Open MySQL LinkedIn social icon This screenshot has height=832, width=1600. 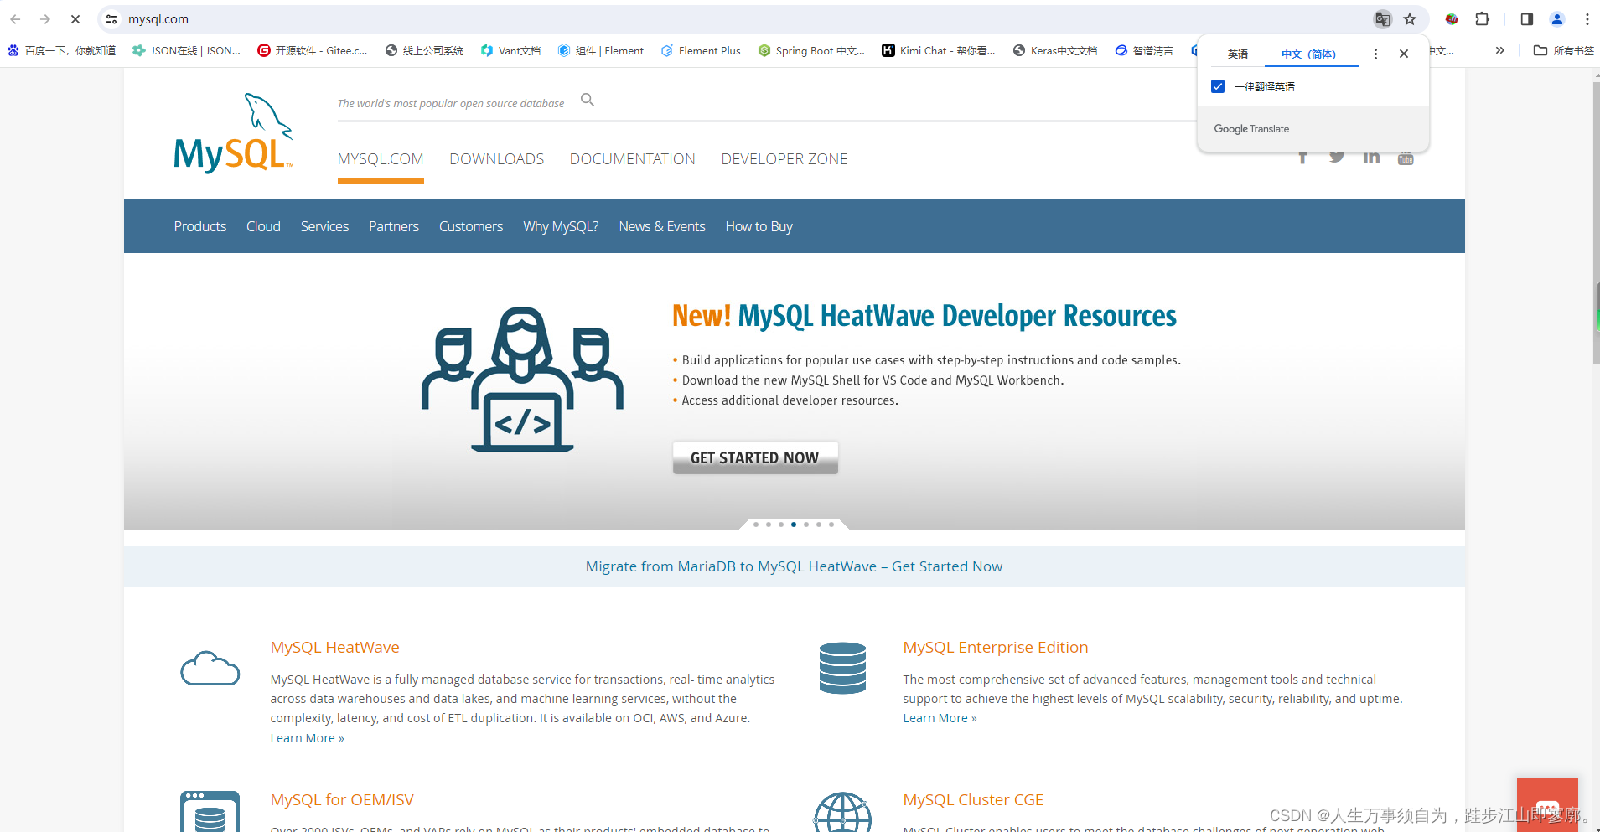pos(1371,158)
